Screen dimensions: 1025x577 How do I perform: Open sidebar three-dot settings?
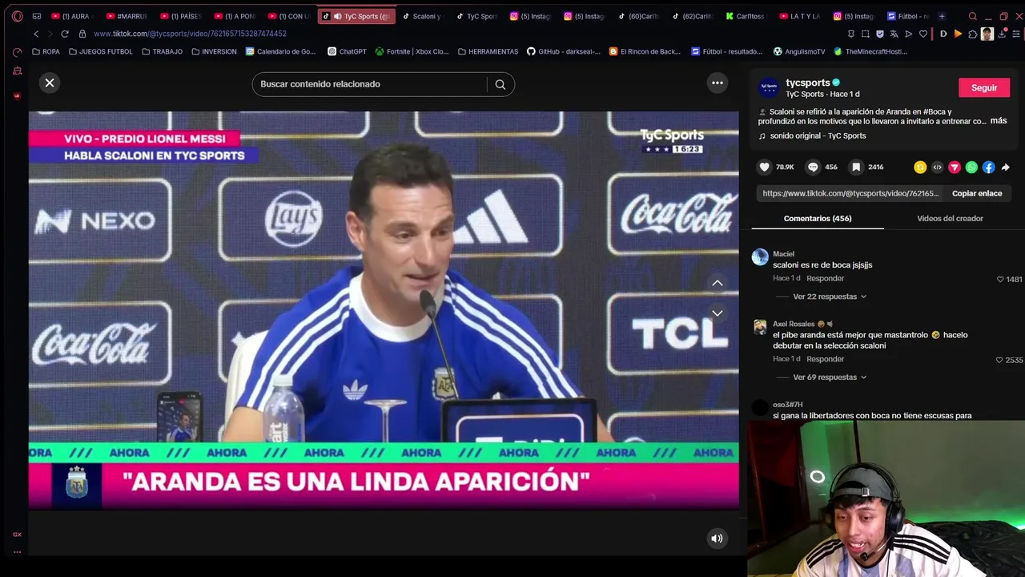pos(17,552)
